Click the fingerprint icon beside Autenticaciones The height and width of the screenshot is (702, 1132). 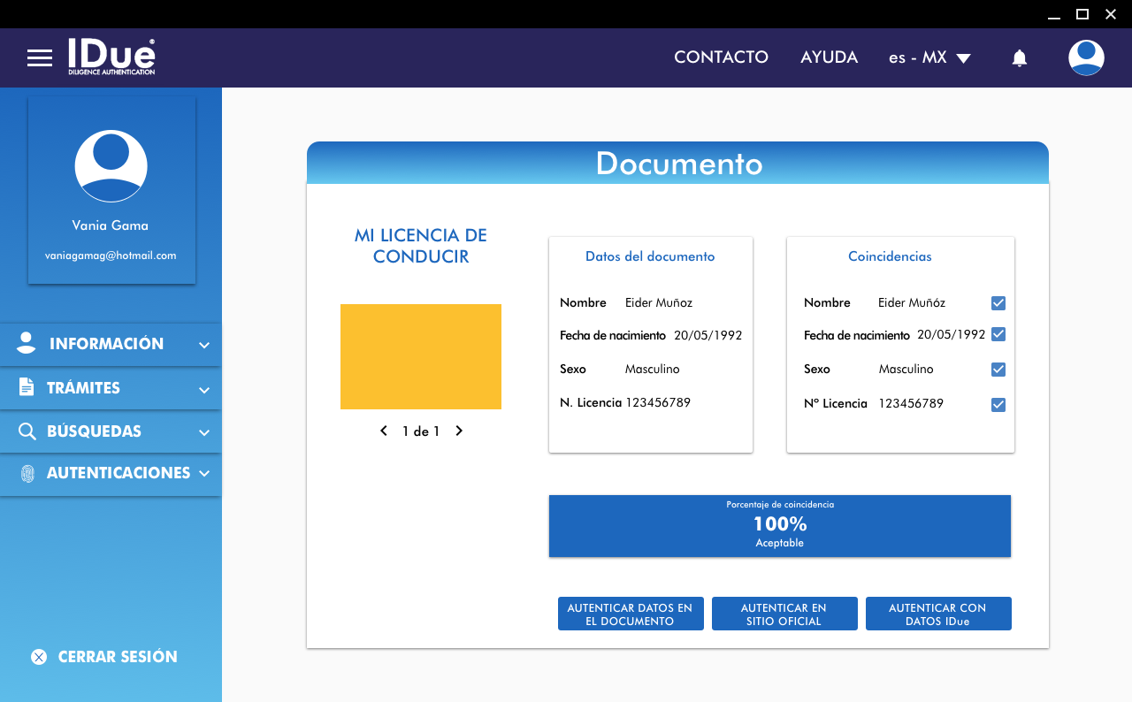[x=27, y=474]
